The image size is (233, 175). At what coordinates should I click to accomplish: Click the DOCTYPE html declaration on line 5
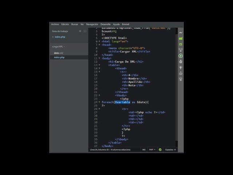(x=114, y=38)
